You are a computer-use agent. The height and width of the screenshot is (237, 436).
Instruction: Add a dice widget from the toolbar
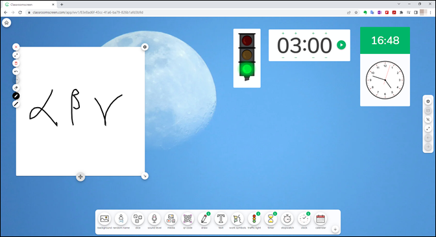(x=138, y=219)
